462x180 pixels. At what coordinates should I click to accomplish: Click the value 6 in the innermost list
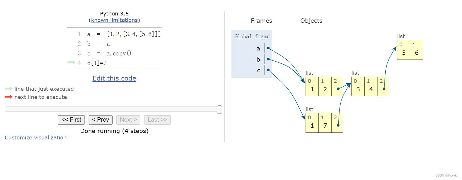(x=417, y=53)
